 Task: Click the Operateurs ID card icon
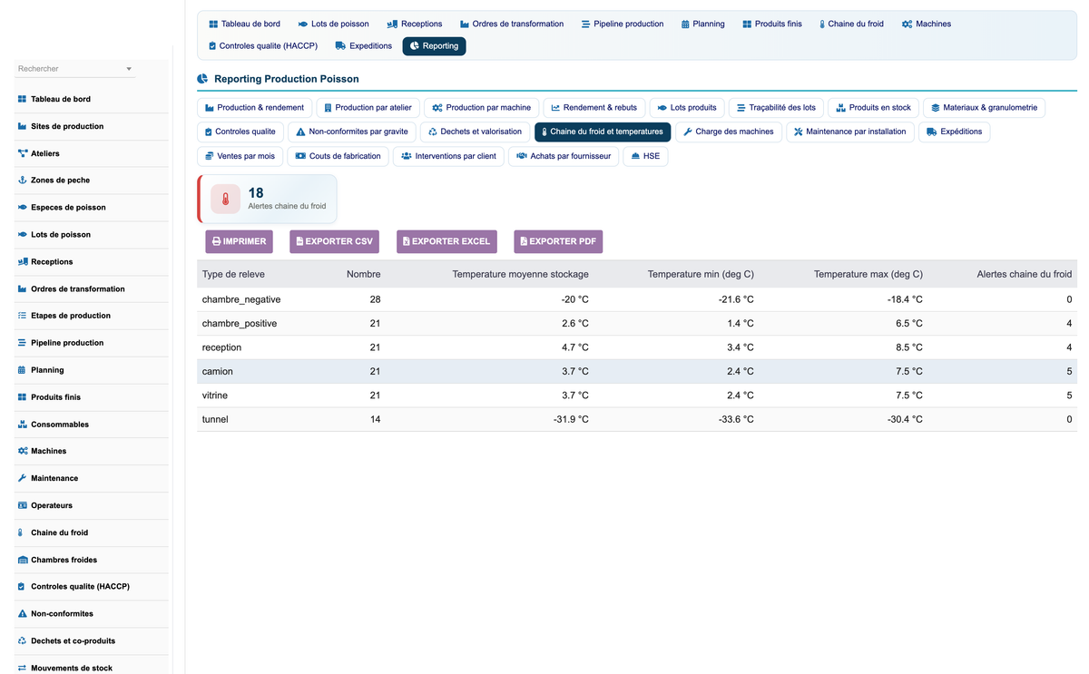(23, 505)
